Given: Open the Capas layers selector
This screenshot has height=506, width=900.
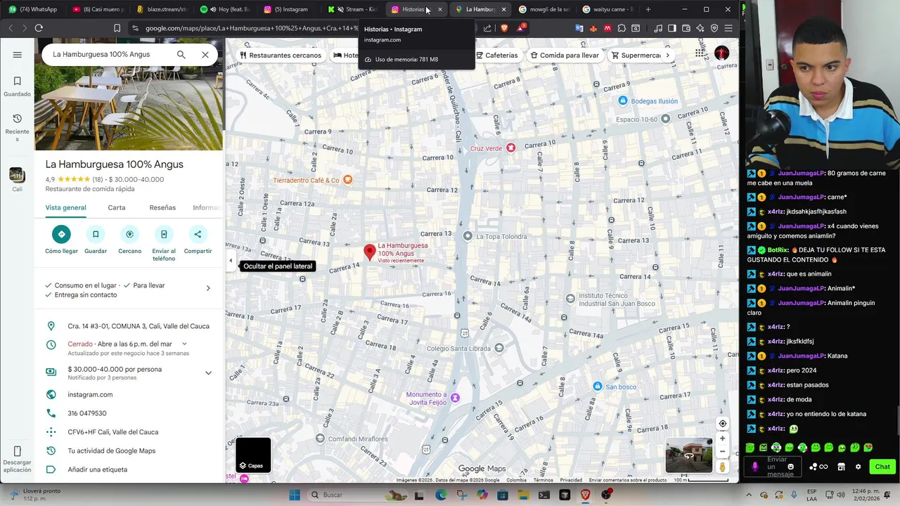Looking at the screenshot, I should (x=253, y=455).
